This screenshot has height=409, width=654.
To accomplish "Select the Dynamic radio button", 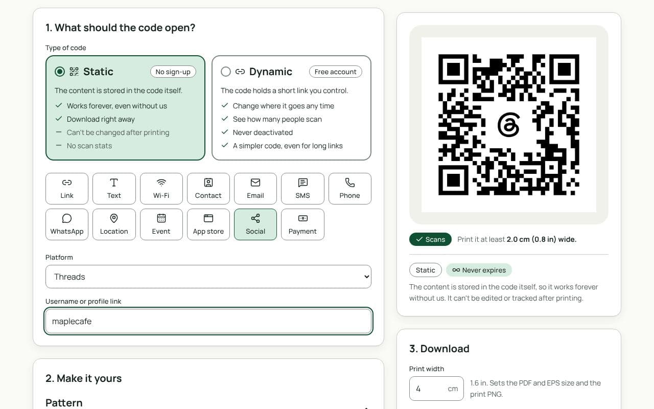I will [226, 72].
